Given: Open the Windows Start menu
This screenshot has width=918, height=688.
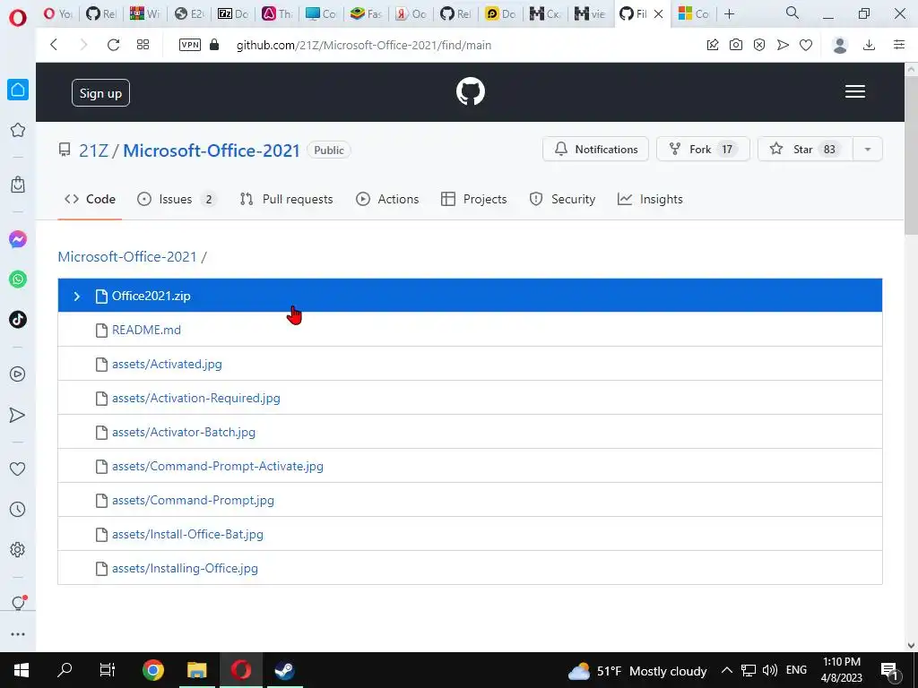Looking at the screenshot, I should (x=22, y=670).
